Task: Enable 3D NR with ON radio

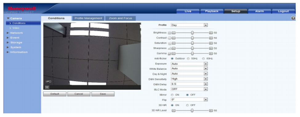Action: coord(172,105)
